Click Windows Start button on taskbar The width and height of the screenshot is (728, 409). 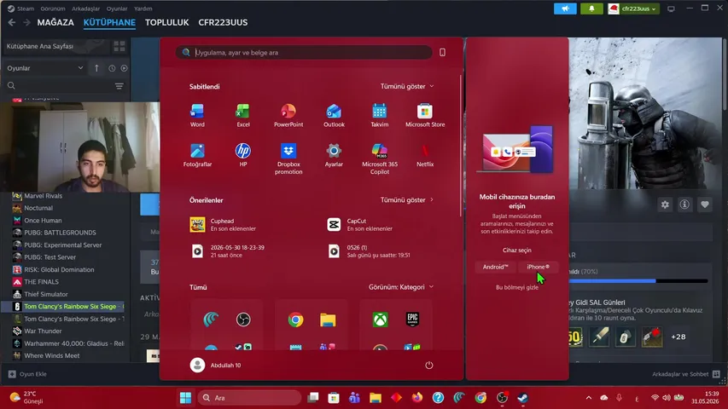point(185,398)
